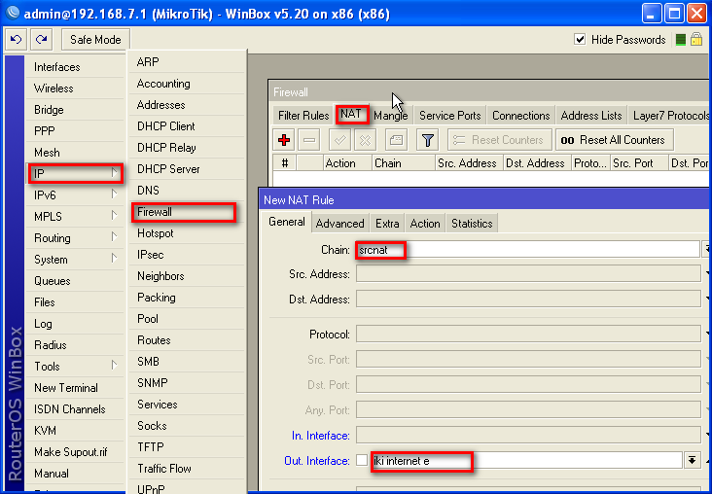Expand the Tools submenu

[x=75, y=366]
